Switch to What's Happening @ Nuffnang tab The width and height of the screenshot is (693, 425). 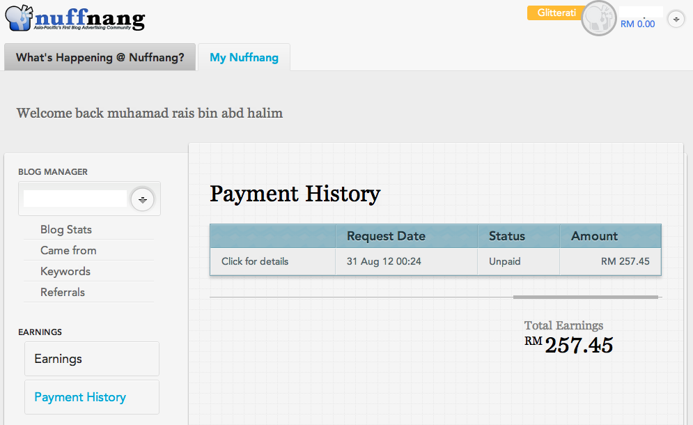100,57
